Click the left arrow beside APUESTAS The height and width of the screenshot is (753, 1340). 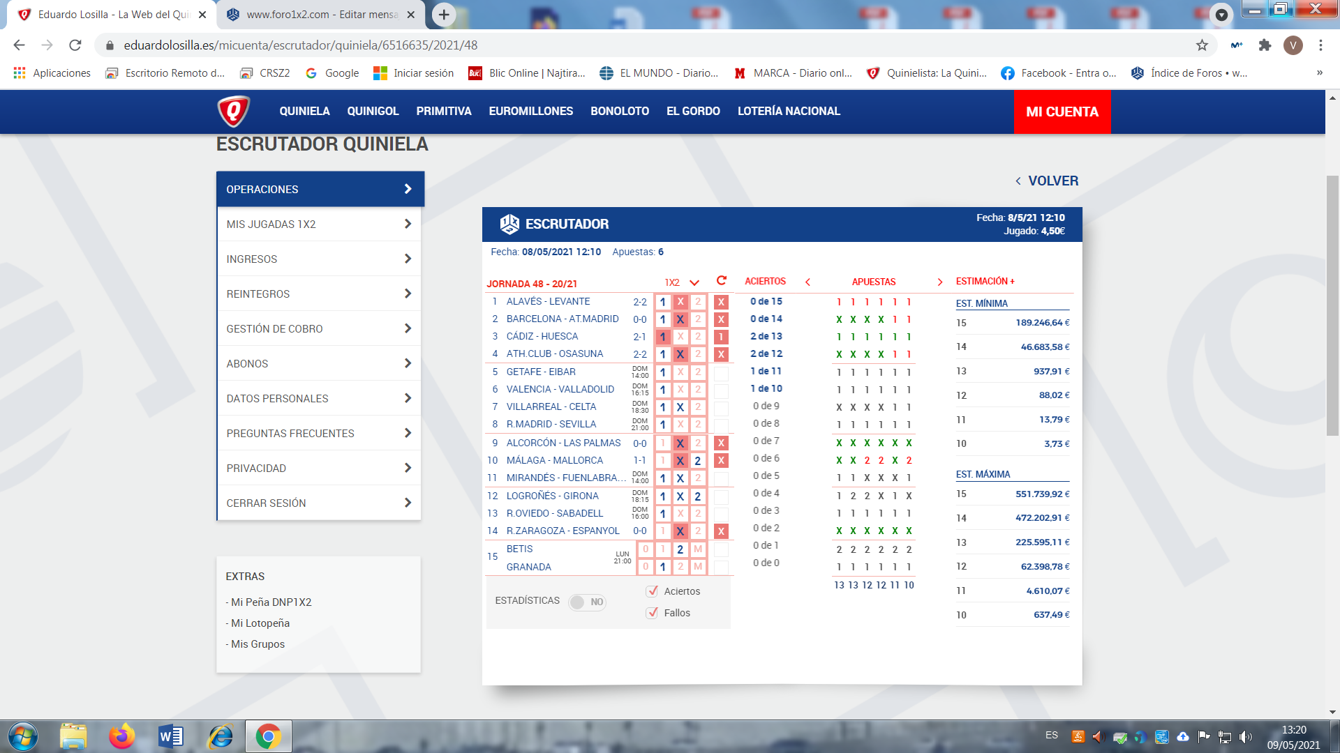click(807, 282)
